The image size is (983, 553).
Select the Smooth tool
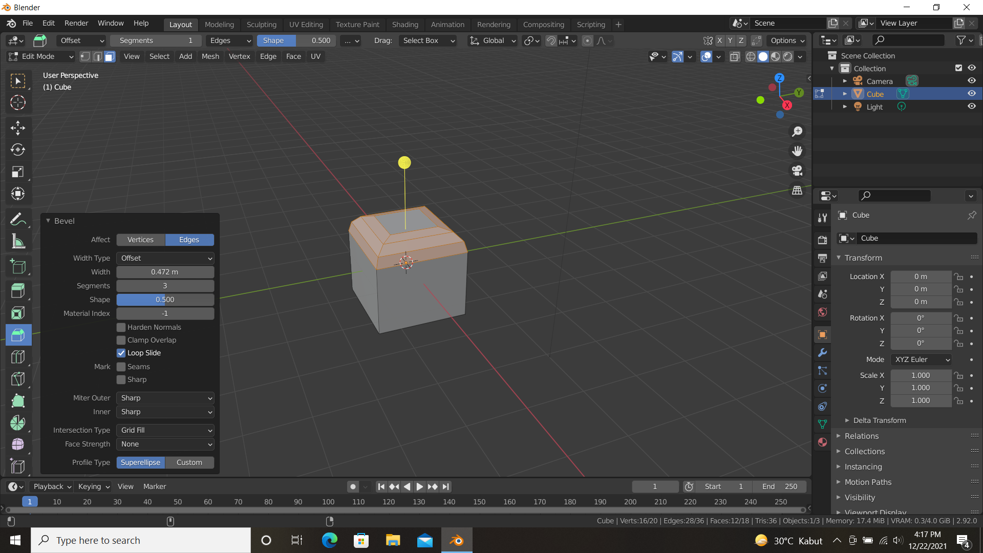tap(18, 444)
